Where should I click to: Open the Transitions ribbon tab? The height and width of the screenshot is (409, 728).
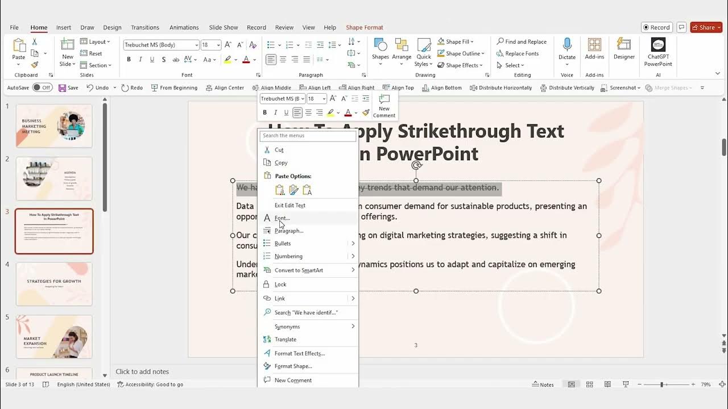pos(145,27)
